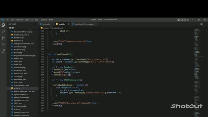Click line number 525 in the gutter
Screen dimensions: 208x117
pyautogui.click(x=42, y=54)
